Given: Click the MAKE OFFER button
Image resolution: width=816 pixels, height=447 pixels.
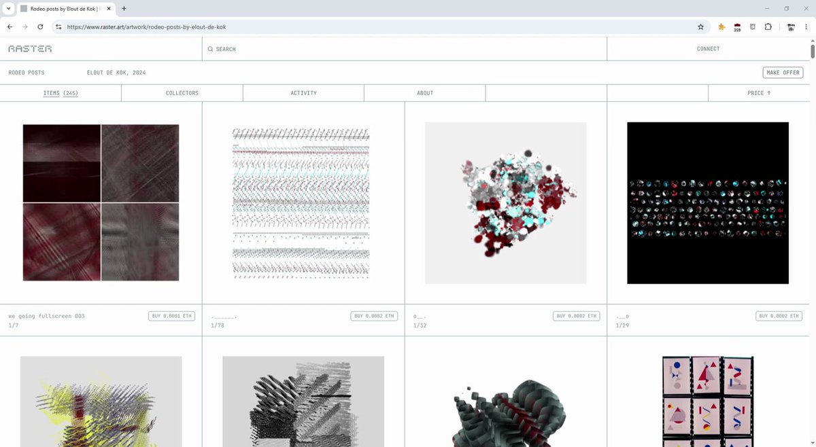Looking at the screenshot, I should [783, 73].
